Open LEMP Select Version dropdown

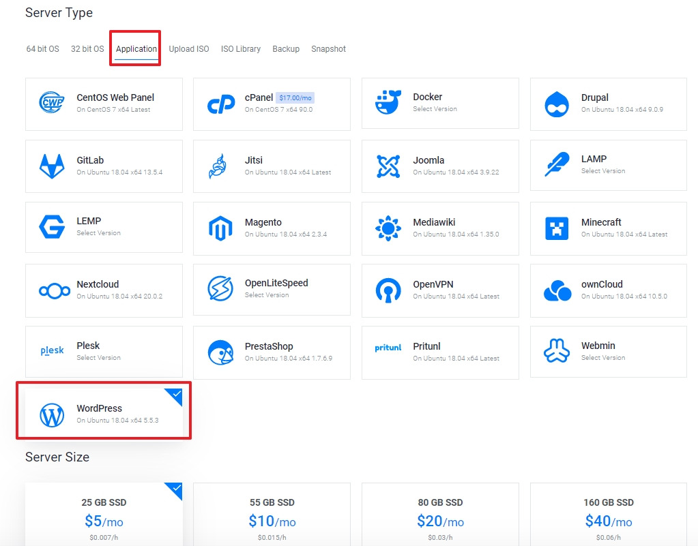[98, 233]
